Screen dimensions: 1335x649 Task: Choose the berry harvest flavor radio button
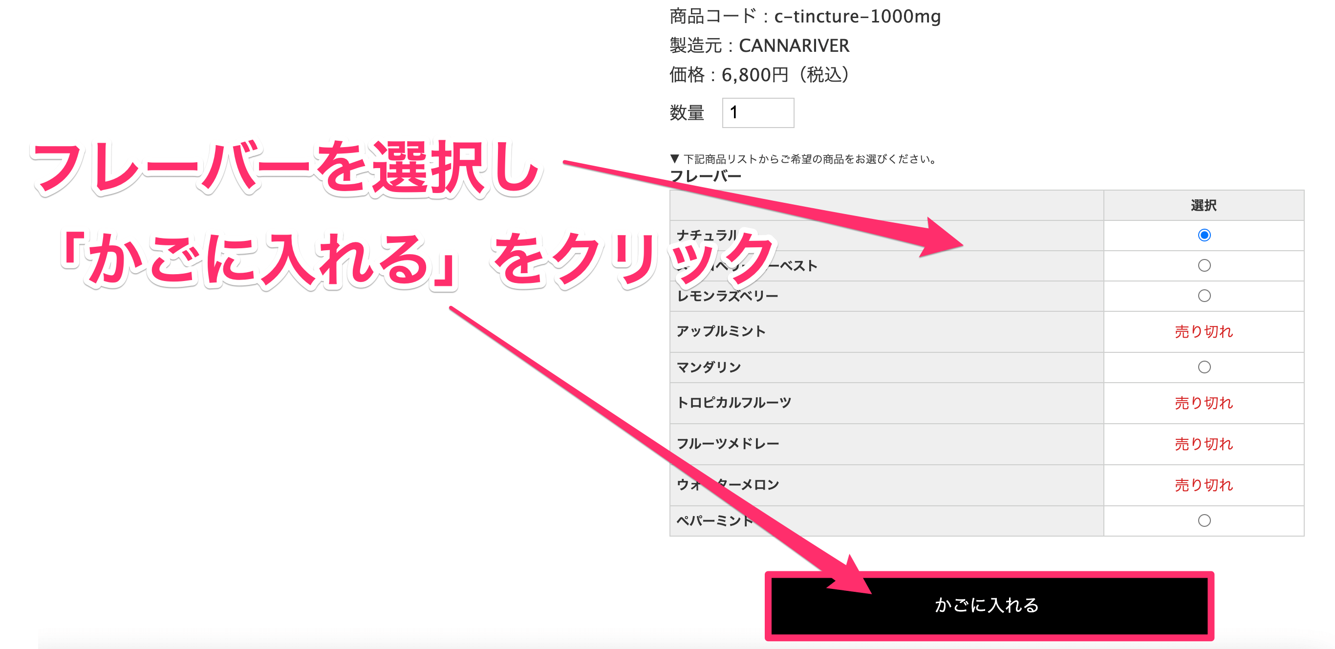tap(1205, 265)
